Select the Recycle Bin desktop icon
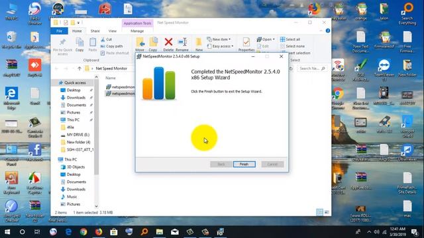 tap(11, 40)
